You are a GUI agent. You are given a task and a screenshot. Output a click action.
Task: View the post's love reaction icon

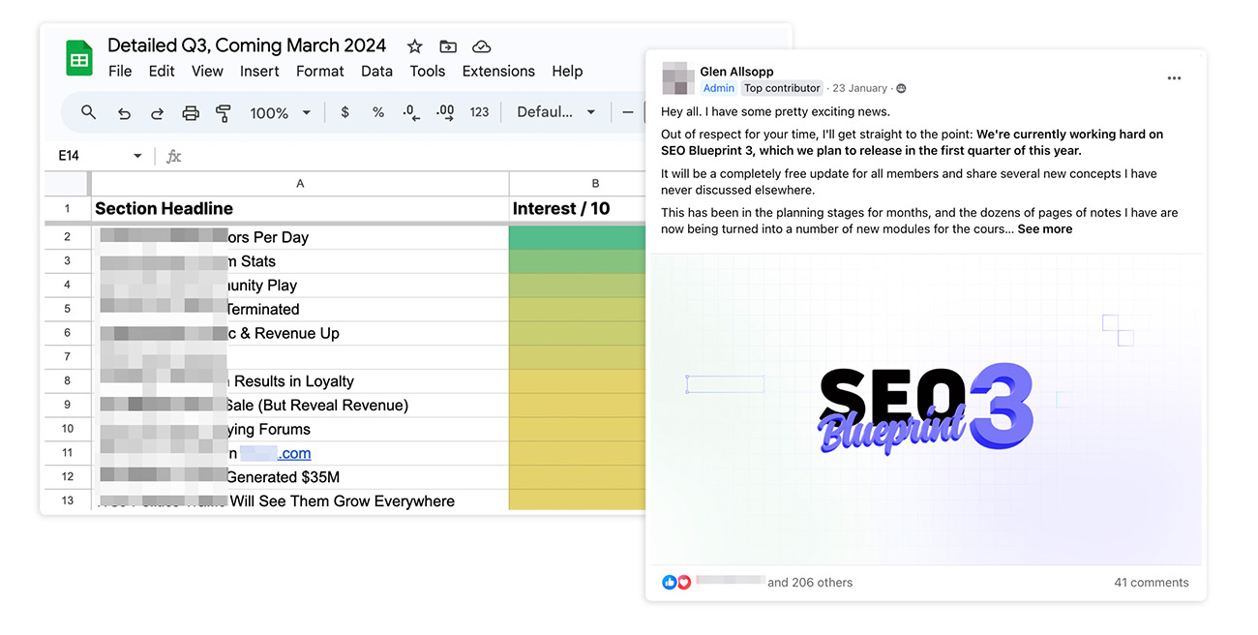coord(683,583)
